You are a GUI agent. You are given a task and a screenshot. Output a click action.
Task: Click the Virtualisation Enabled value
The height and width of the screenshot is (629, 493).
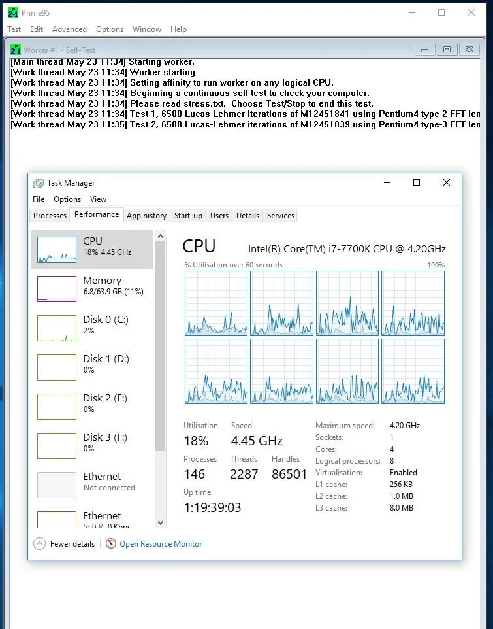pyautogui.click(x=404, y=473)
